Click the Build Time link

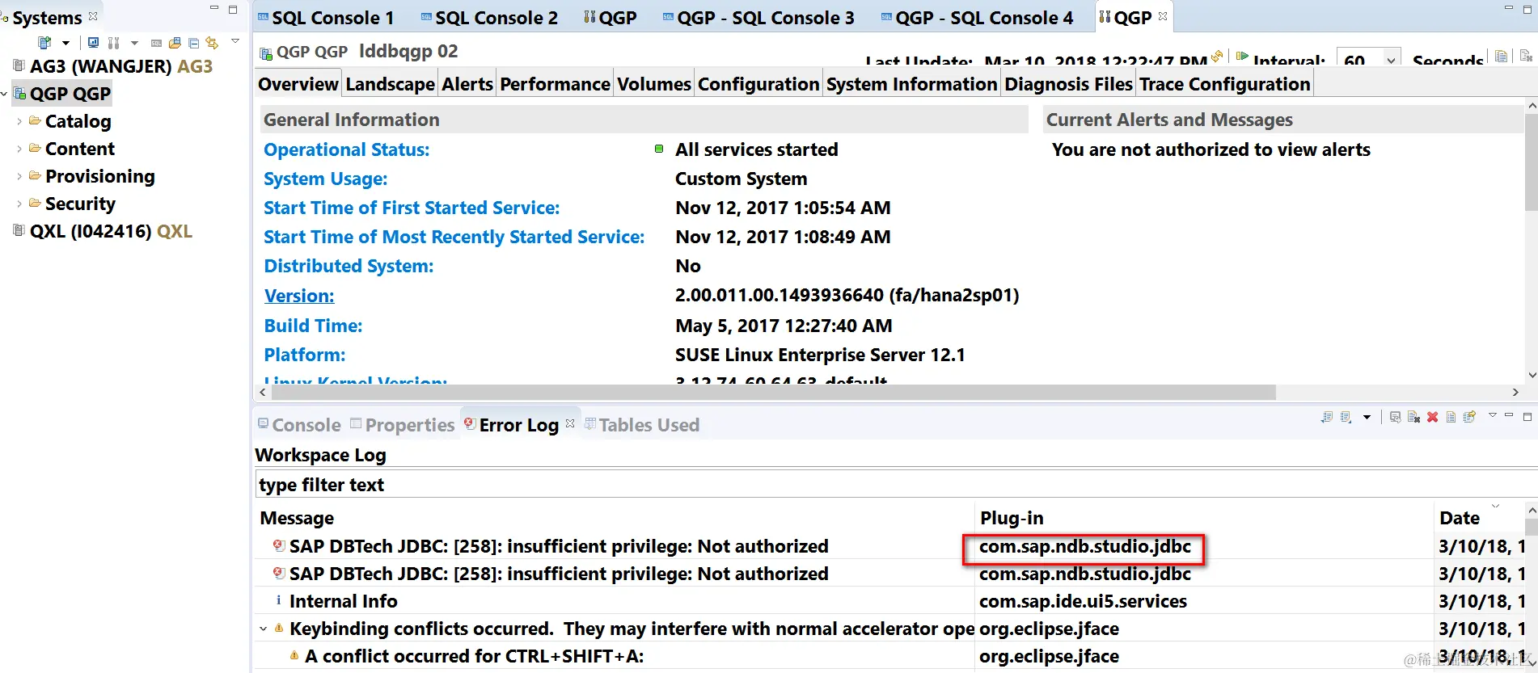click(x=313, y=326)
